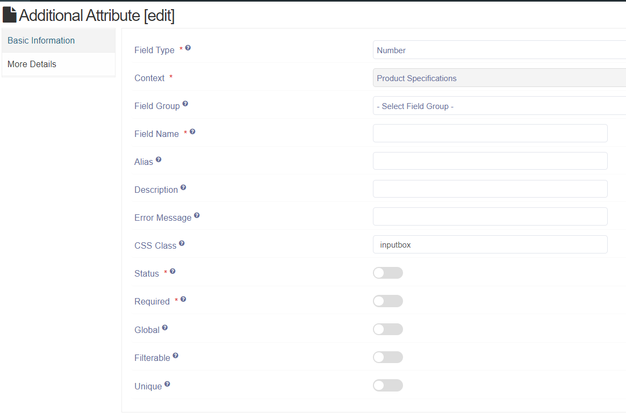Image resolution: width=626 pixels, height=420 pixels.
Task: Click the help icon next to Field Group
Action: coord(185,104)
